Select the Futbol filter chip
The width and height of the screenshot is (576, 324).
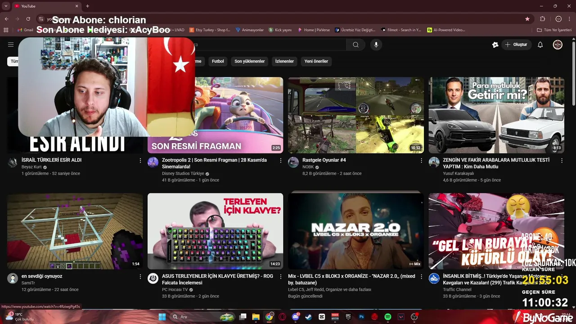coord(218,61)
